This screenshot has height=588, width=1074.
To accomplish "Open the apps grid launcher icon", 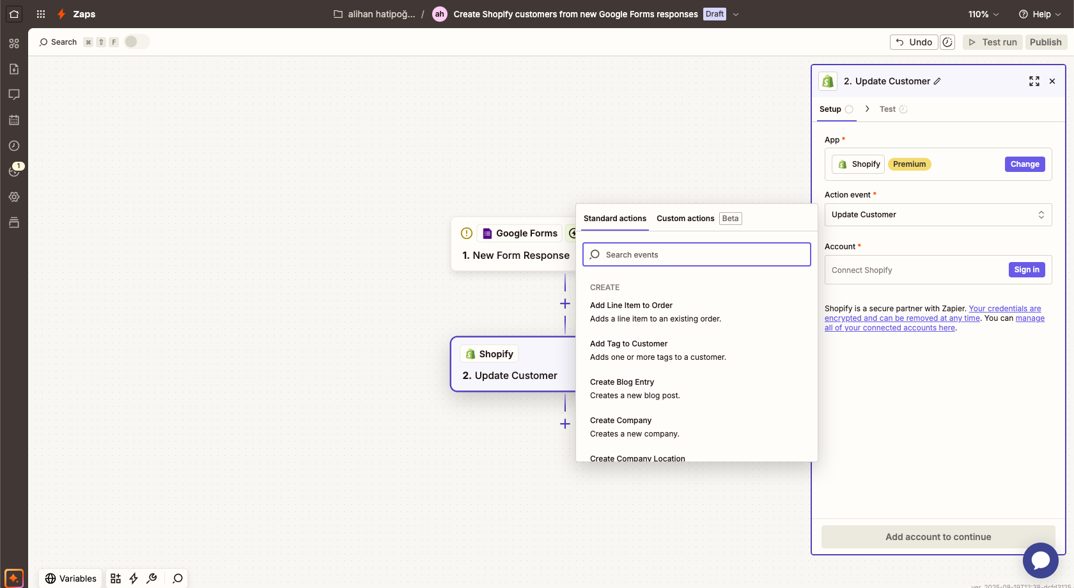I will click(x=41, y=14).
